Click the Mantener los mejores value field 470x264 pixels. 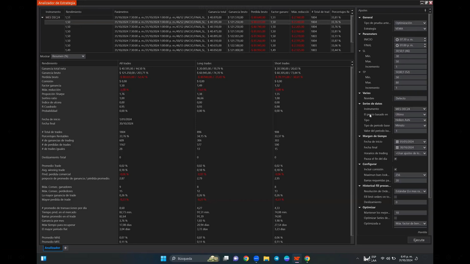click(410, 213)
